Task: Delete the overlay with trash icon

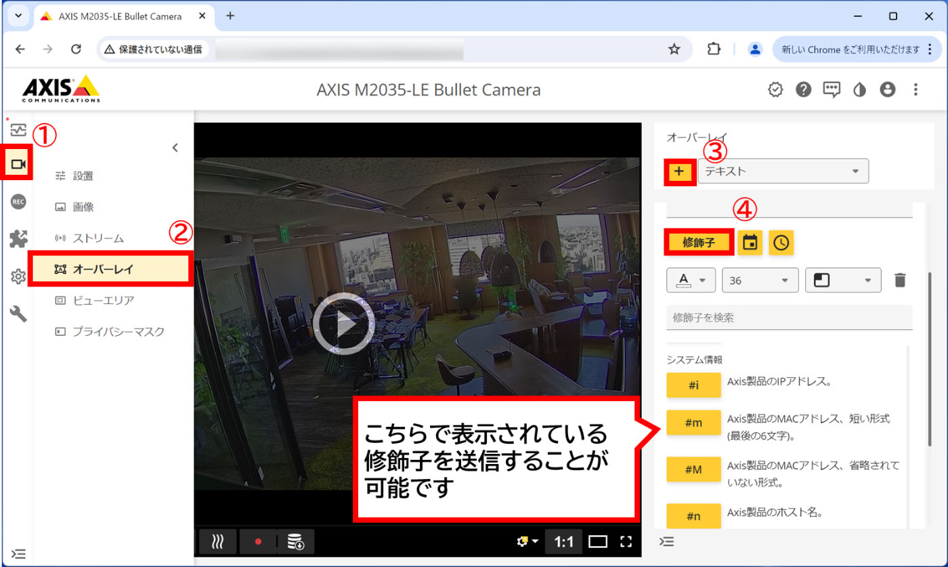Action: (899, 280)
